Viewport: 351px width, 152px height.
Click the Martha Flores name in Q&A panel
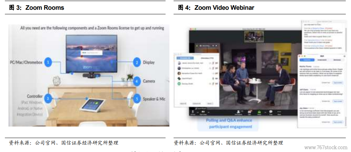(306, 67)
